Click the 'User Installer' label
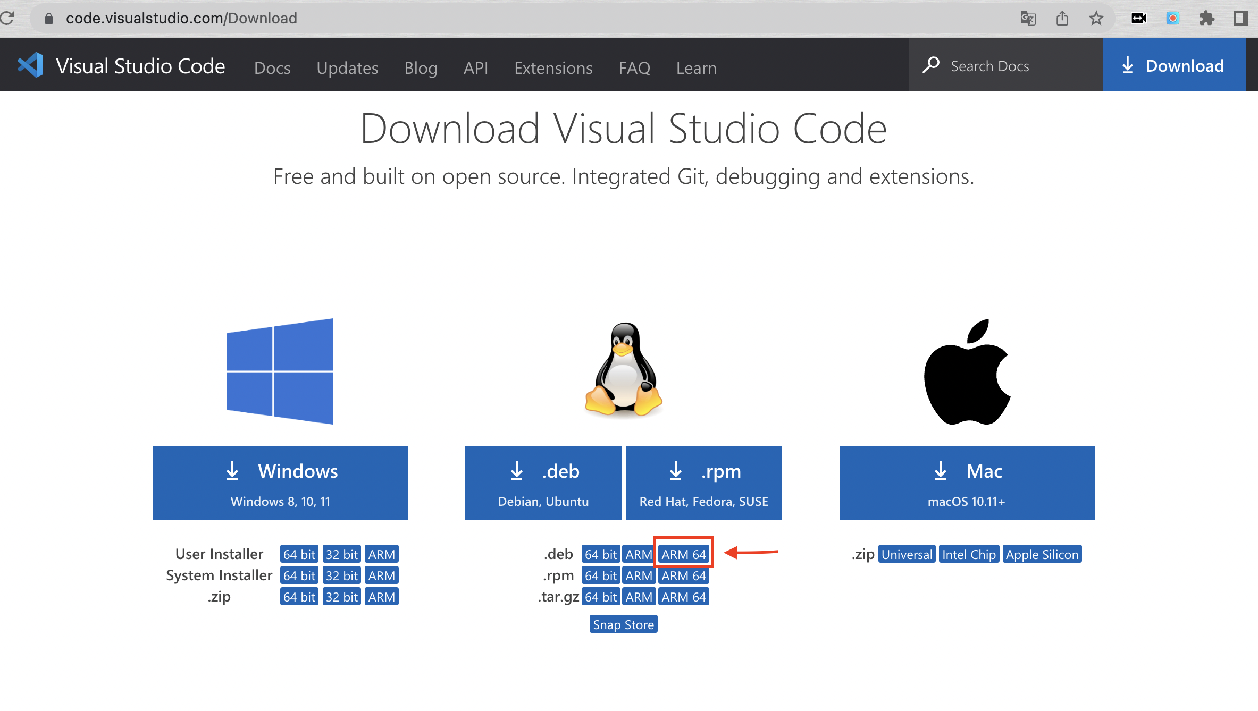 tap(219, 554)
